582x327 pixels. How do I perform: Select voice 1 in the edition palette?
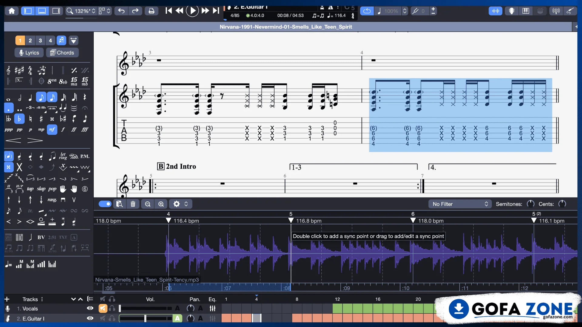point(20,40)
